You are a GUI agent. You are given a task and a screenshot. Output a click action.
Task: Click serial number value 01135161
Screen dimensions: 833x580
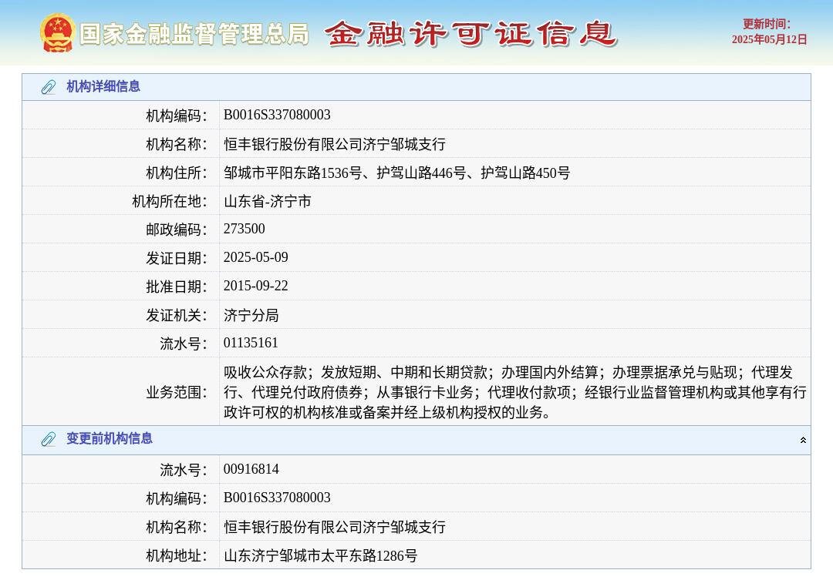(251, 343)
